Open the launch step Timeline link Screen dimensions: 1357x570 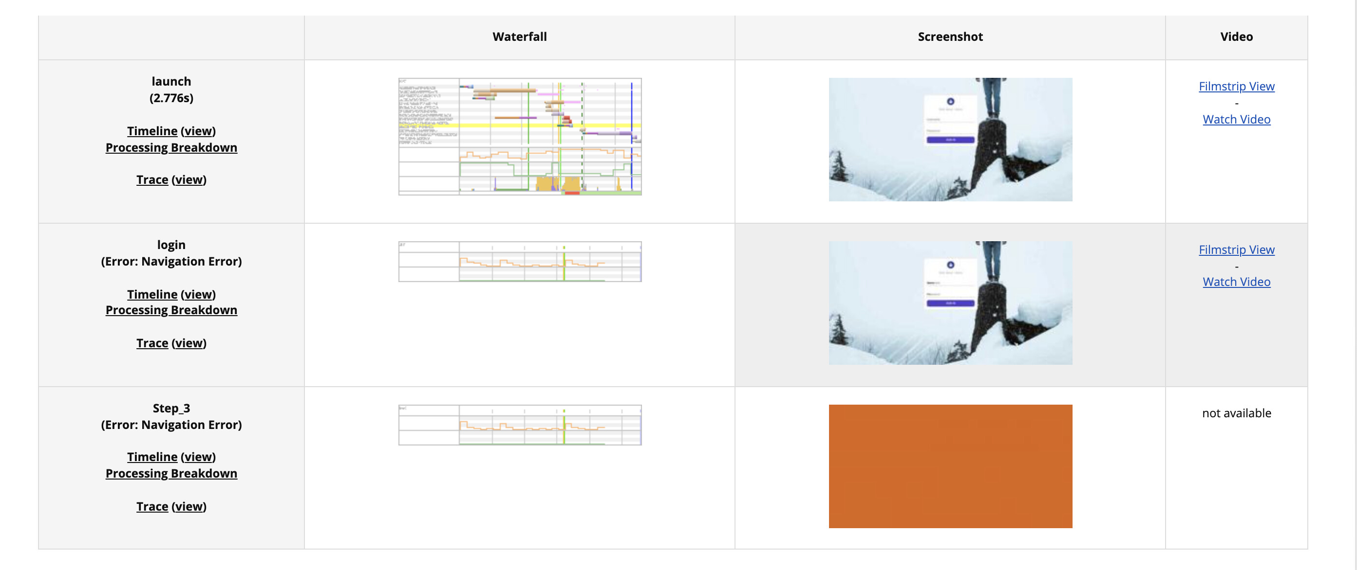pos(151,131)
